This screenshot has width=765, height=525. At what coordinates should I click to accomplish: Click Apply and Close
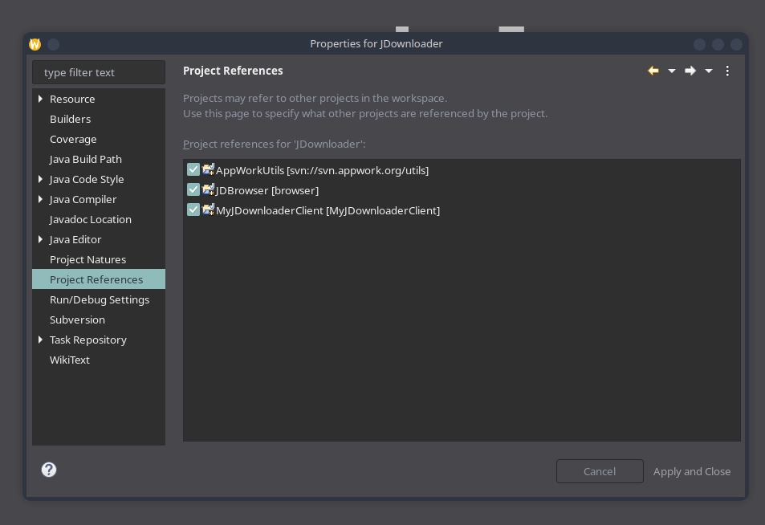pyautogui.click(x=692, y=471)
